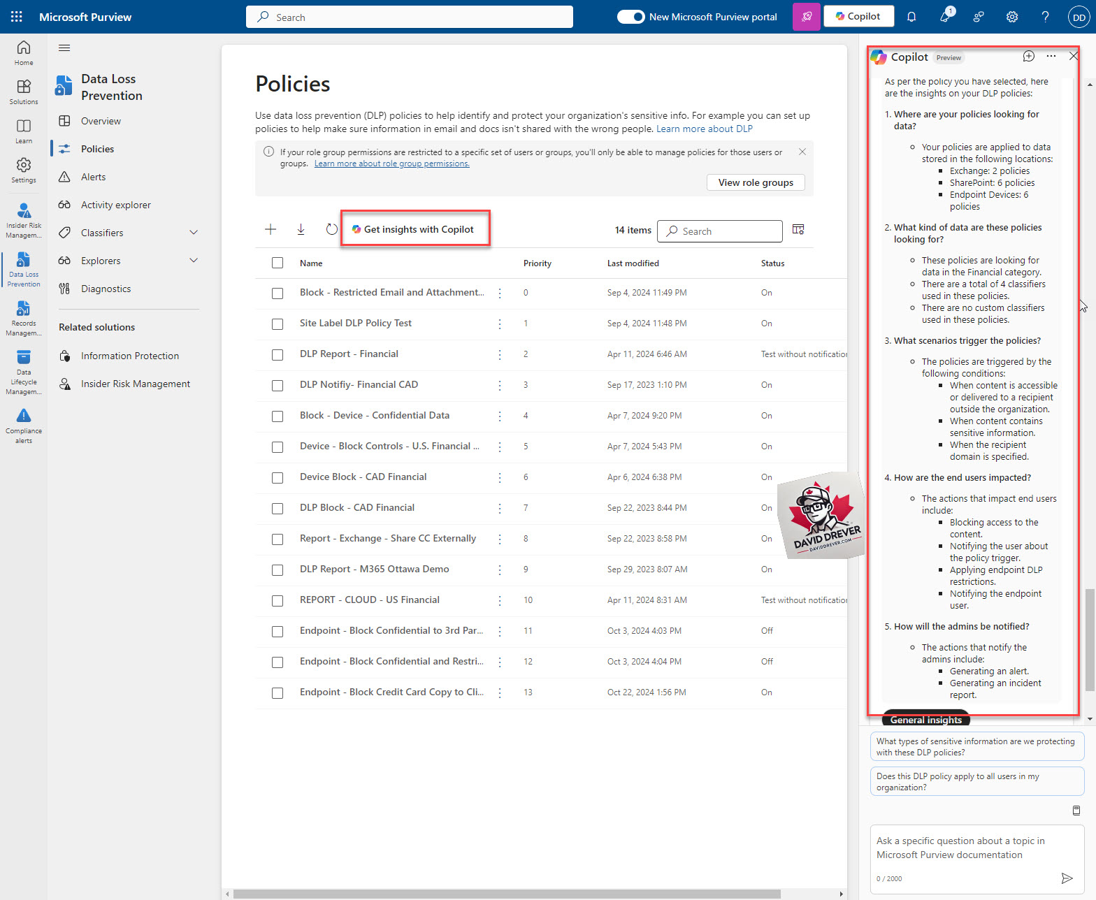Viewport: 1096px width, 900px height.
Task: Open Solutions in the left rail
Action: (24, 92)
